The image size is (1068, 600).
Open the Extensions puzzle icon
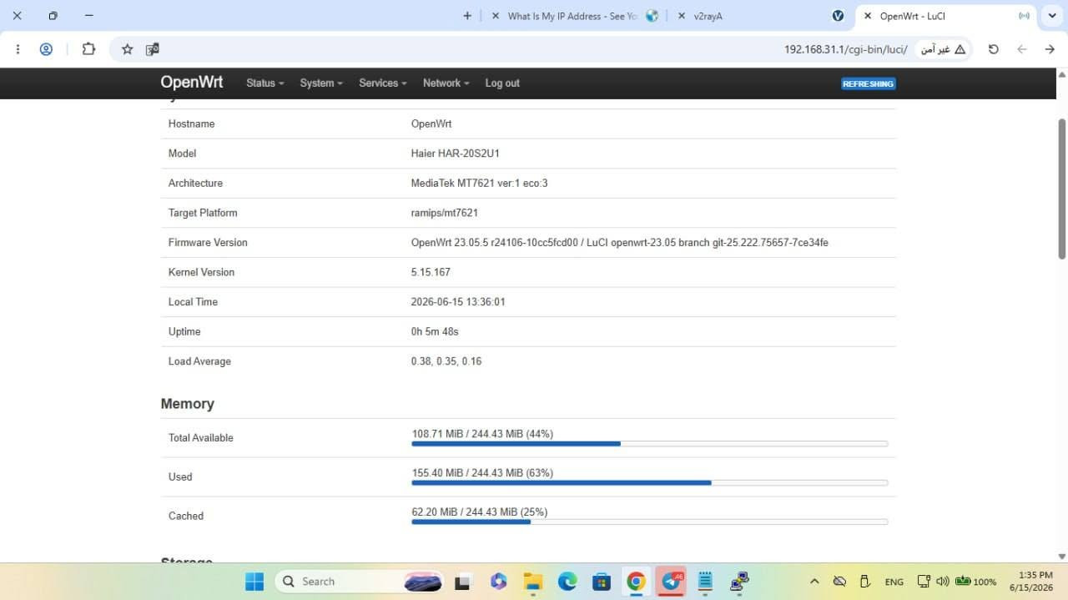pyautogui.click(x=88, y=49)
